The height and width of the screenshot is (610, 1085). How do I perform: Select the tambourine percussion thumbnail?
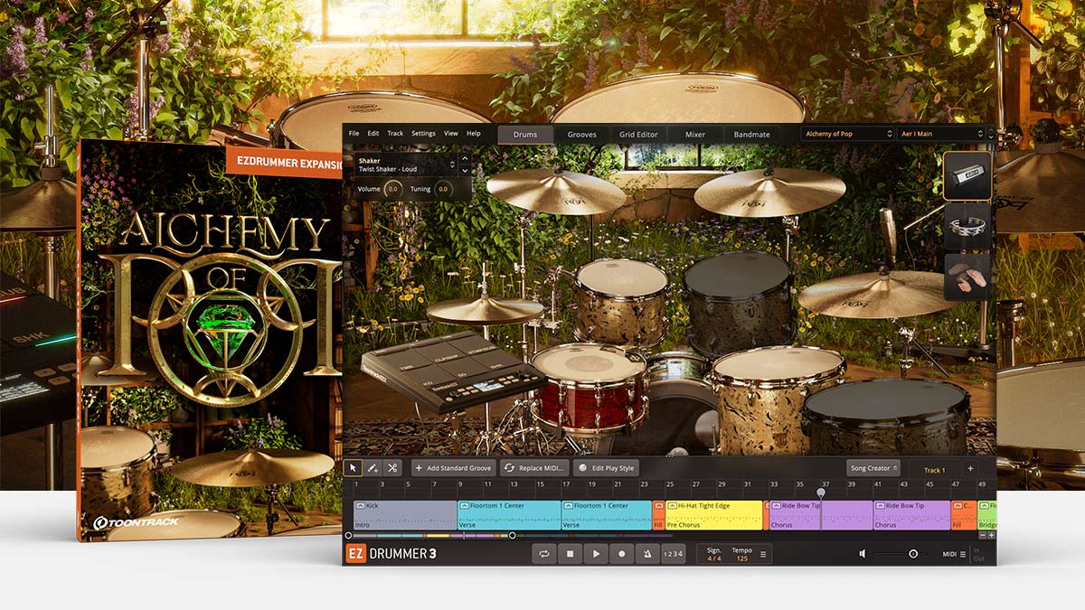[967, 226]
